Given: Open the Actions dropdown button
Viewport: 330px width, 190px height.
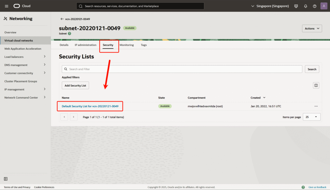Looking at the screenshot, I should click(x=312, y=28).
